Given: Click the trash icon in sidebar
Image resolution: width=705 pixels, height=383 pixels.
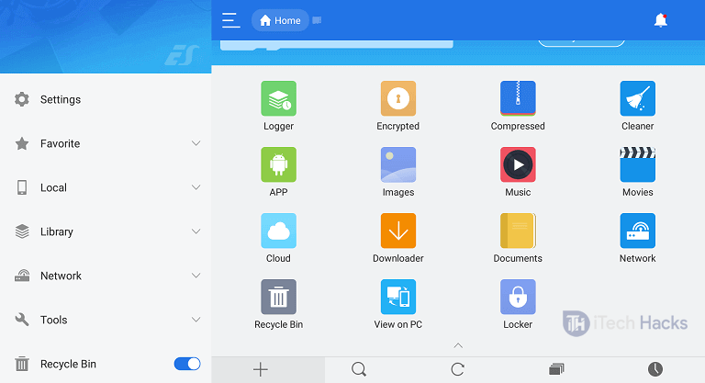Looking at the screenshot, I should pos(22,364).
